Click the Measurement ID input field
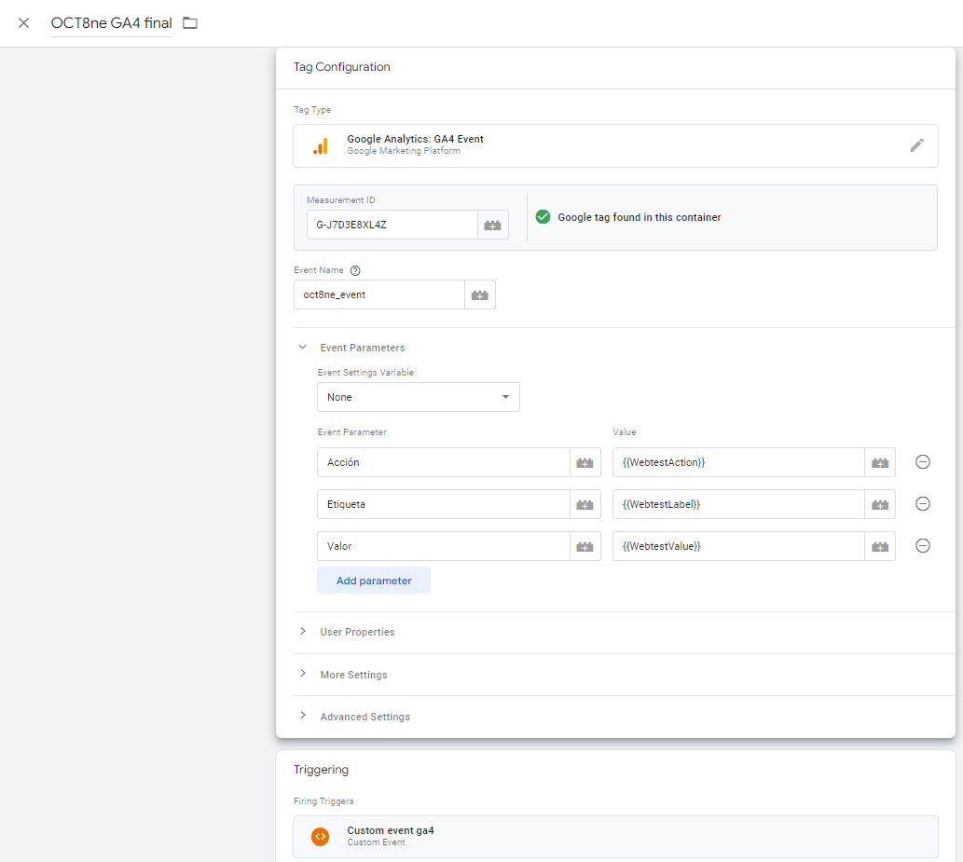The height and width of the screenshot is (862, 963). point(392,226)
